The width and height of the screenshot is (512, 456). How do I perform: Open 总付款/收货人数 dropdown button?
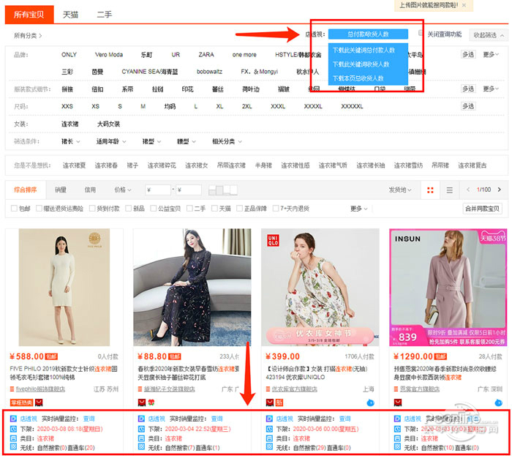click(x=368, y=34)
